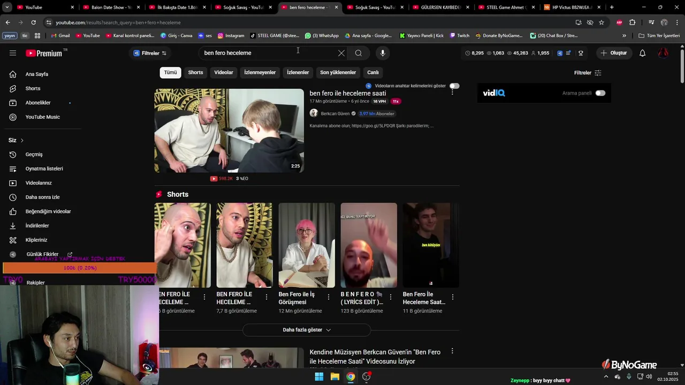Open the 'Berkcan Güven' channel link
This screenshot has height=385, width=685.
click(x=335, y=113)
